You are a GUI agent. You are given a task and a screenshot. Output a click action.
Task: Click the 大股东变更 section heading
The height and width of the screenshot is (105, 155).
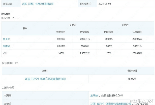pos(8,88)
